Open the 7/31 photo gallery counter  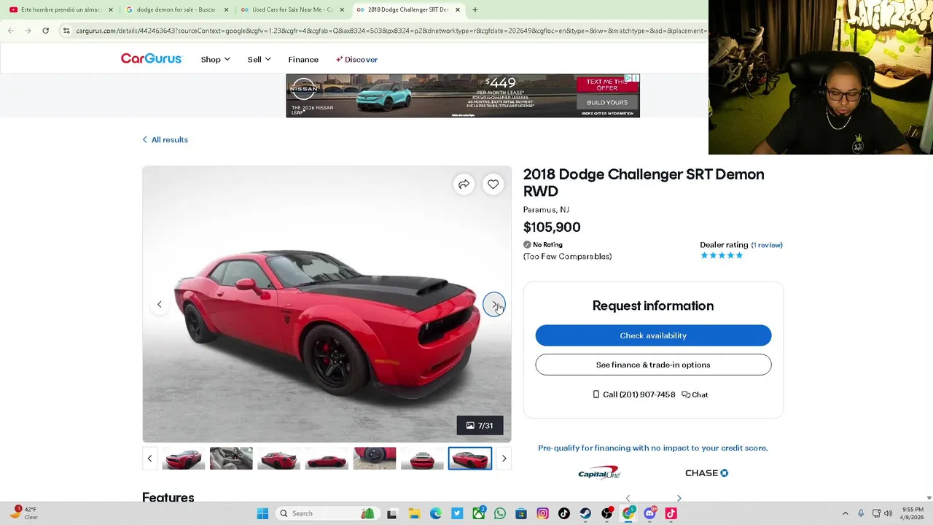pos(480,425)
